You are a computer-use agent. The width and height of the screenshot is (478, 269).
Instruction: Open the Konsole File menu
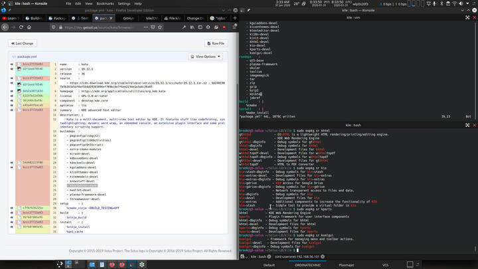coord(68,4)
